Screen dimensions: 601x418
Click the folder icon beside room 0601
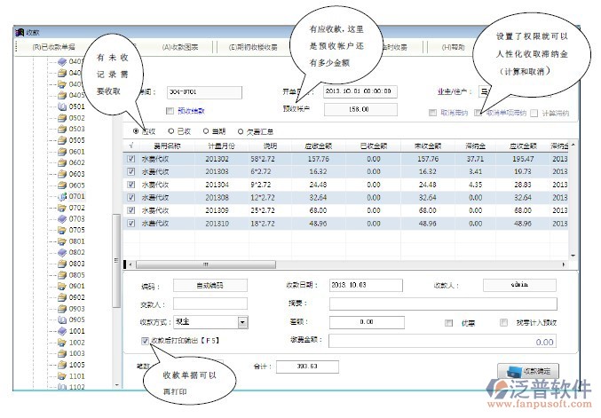(62, 152)
